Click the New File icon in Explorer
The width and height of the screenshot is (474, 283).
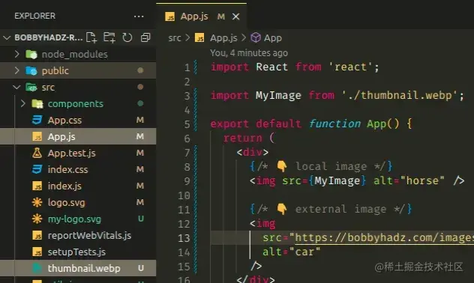(x=91, y=37)
